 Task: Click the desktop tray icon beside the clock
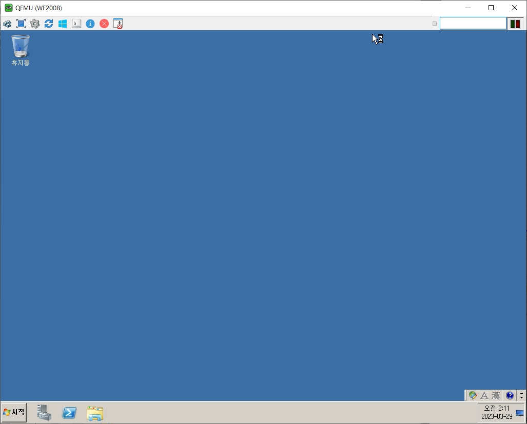coord(520,413)
